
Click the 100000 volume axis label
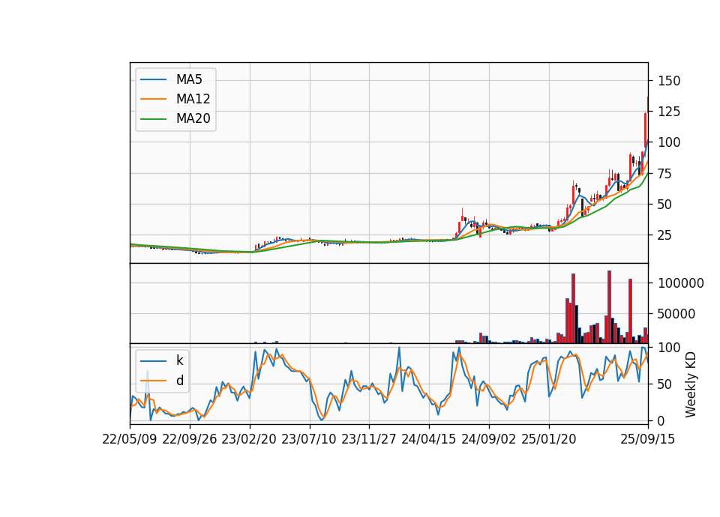(x=681, y=283)
